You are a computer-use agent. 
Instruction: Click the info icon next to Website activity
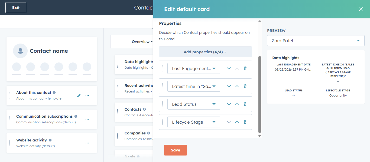[50, 140]
